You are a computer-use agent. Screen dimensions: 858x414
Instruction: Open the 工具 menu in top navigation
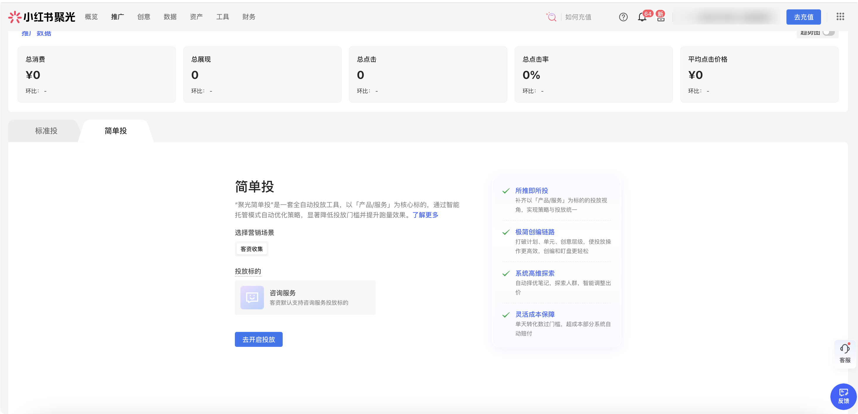click(x=223, y=17)
